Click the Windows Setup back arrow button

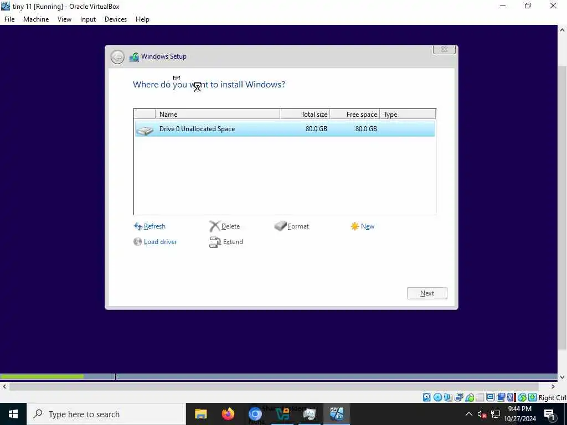117,57
